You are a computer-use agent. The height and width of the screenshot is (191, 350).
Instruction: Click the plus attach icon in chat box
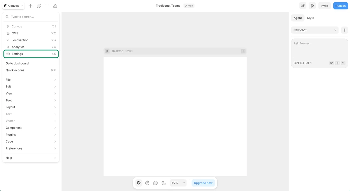click(x=337, y=63)
